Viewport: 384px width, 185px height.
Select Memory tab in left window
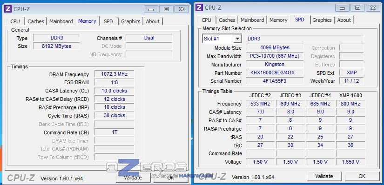(87, 21)
